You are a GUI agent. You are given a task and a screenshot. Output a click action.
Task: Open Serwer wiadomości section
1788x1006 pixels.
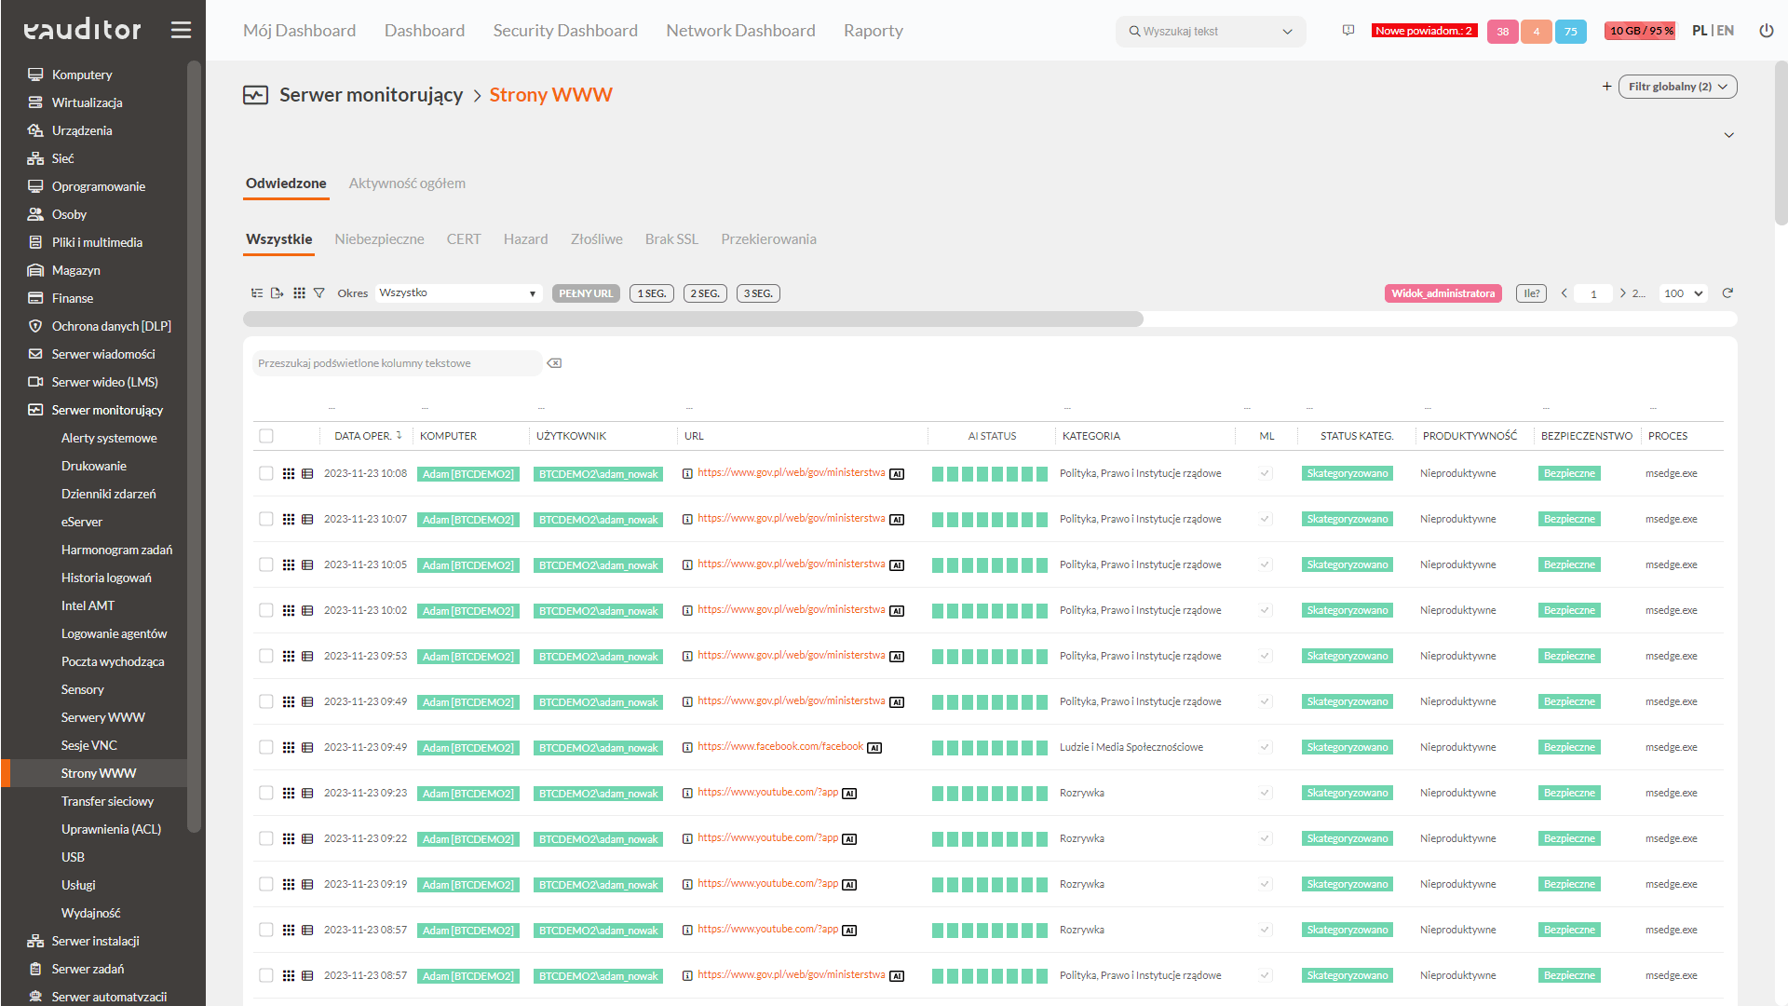coord(103,354)
